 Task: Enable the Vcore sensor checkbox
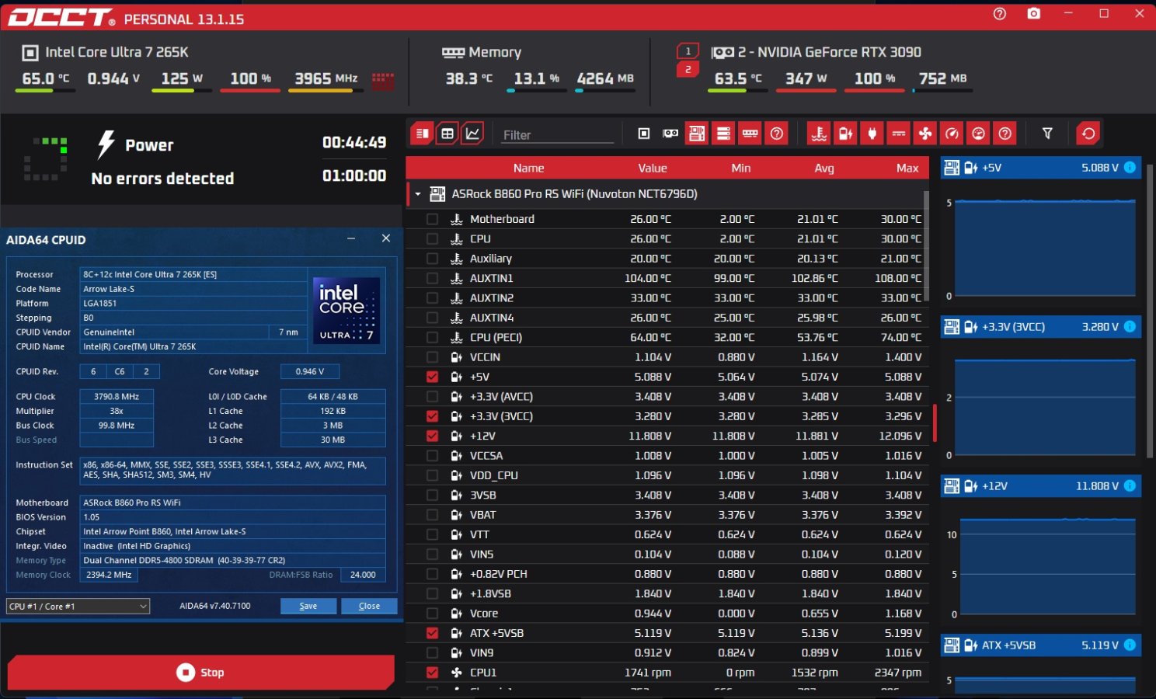(432, 614)
